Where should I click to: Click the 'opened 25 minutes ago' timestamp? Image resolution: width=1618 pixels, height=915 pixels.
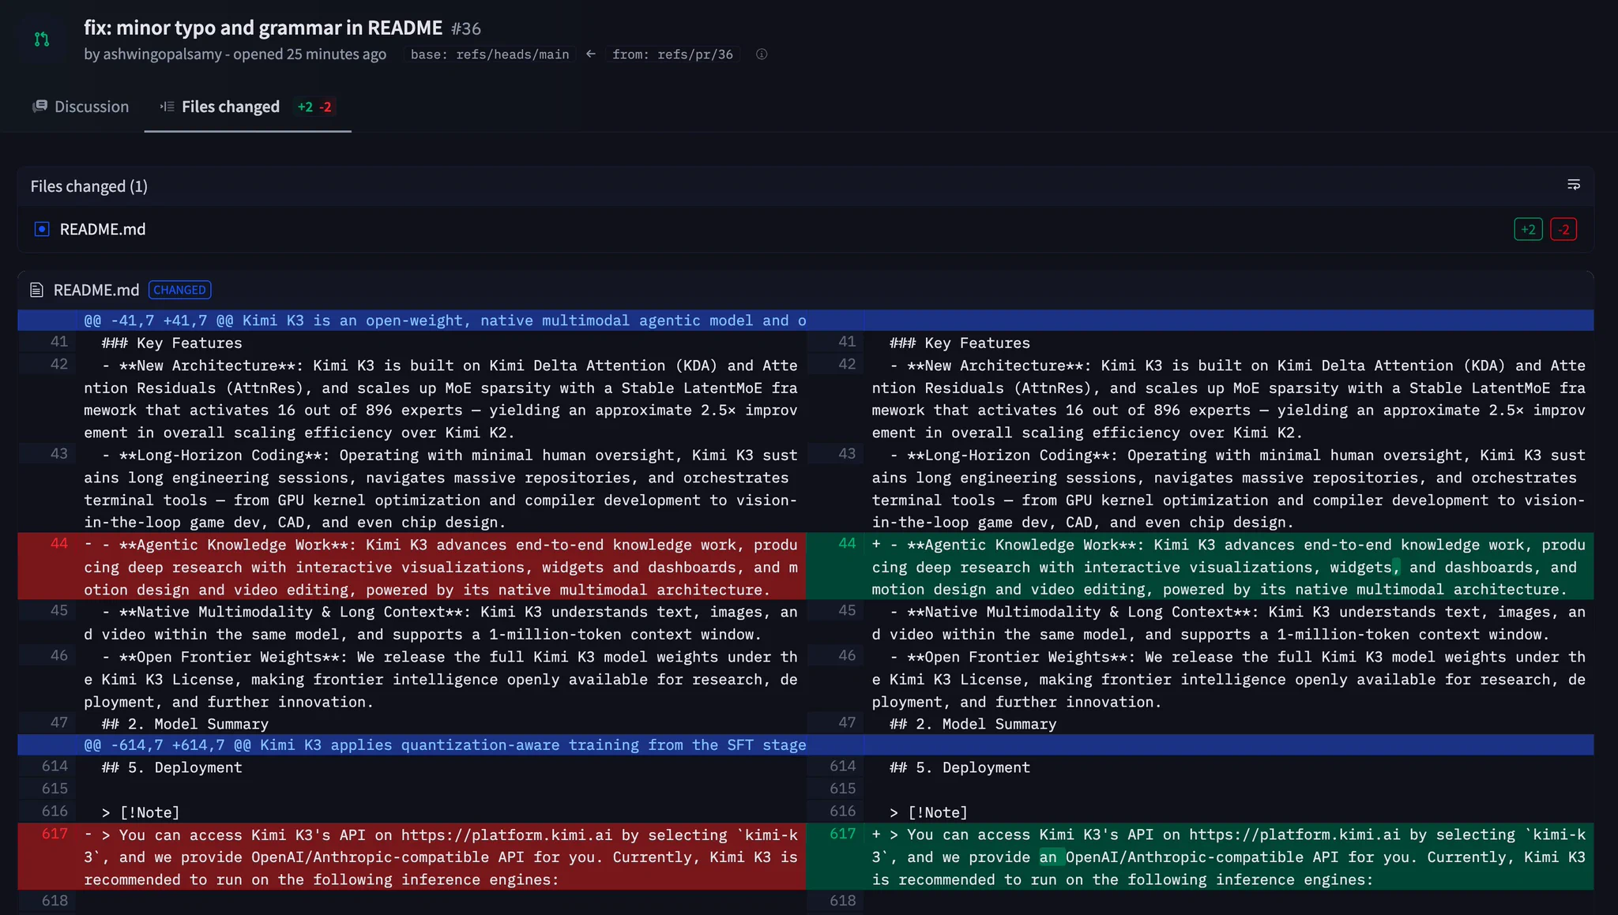click(x=310, y=54)
